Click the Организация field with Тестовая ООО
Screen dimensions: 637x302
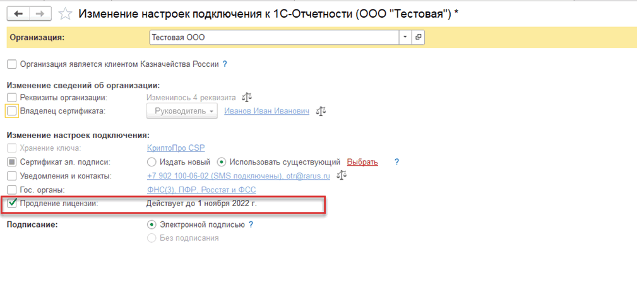pyautogui.click(x=275, y=37)
